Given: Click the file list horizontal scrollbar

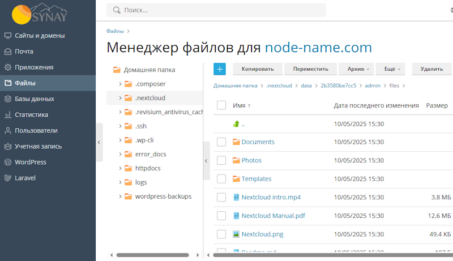Looking at the screenshot, I should tap(333, 255).
